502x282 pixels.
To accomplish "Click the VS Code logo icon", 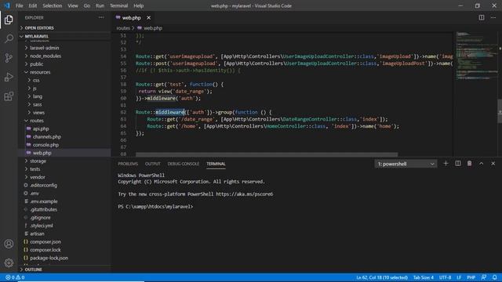I will click(7, 5).
